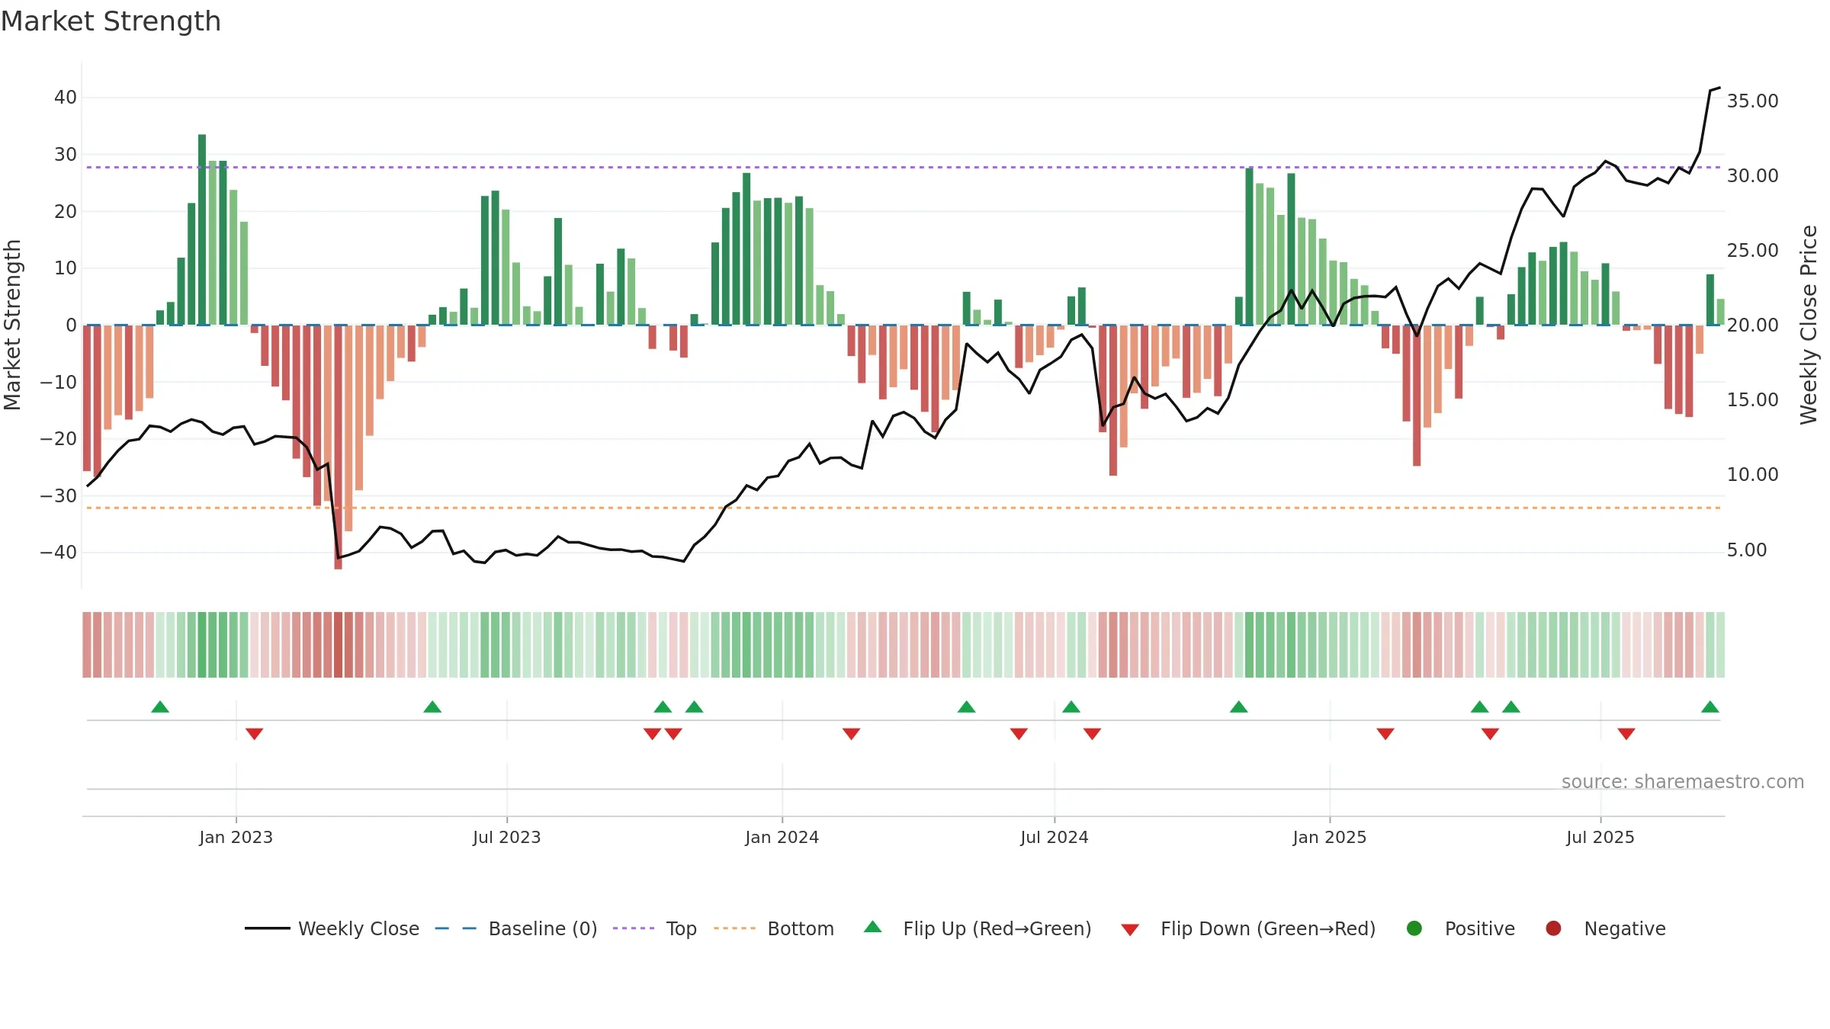The height and width of the screenshot is (1029, 1830).
Task: Click the 20.00 price axis tick
Action: tap(1752, 325)
